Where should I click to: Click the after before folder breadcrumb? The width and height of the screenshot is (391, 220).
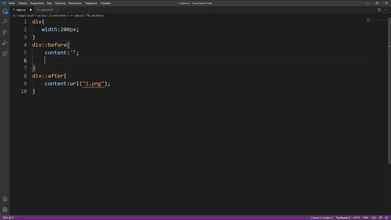point(58,16)
